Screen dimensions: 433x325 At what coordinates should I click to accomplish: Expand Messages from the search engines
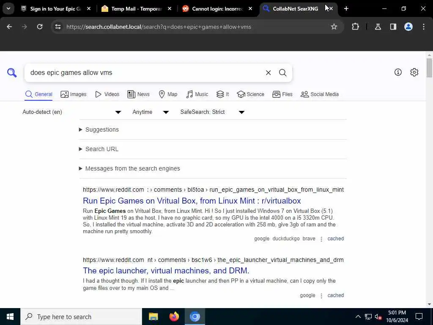pos(129,168)
